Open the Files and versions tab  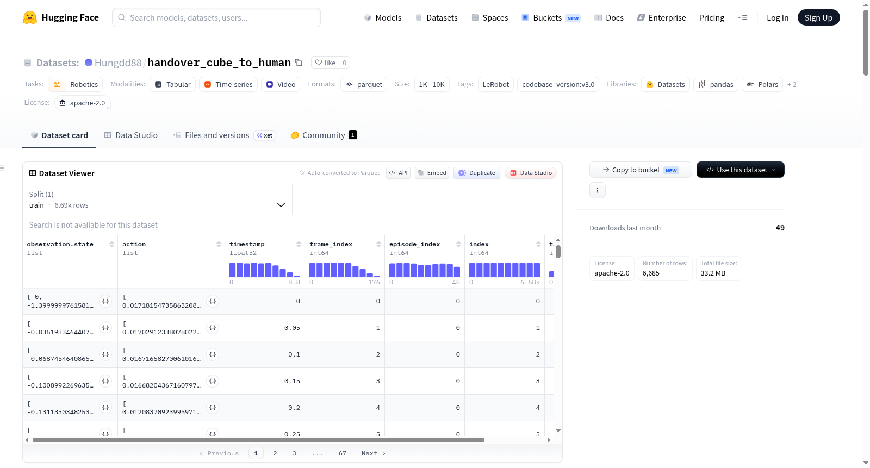click(224, 135)
